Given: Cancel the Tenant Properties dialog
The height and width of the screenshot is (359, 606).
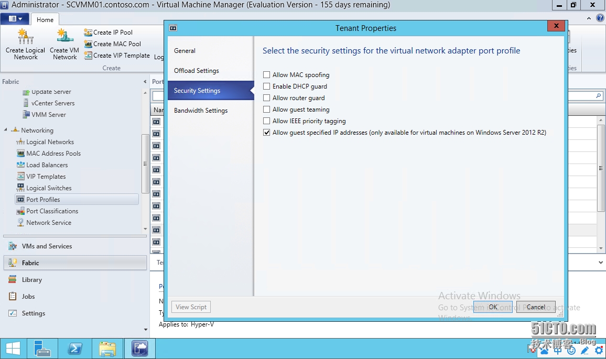Looking at the screenshot, I should 536,307.
